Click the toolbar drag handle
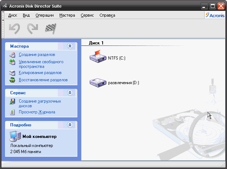Image resolution: width=227 pixels, height=169 pixels. pos(3,29)
